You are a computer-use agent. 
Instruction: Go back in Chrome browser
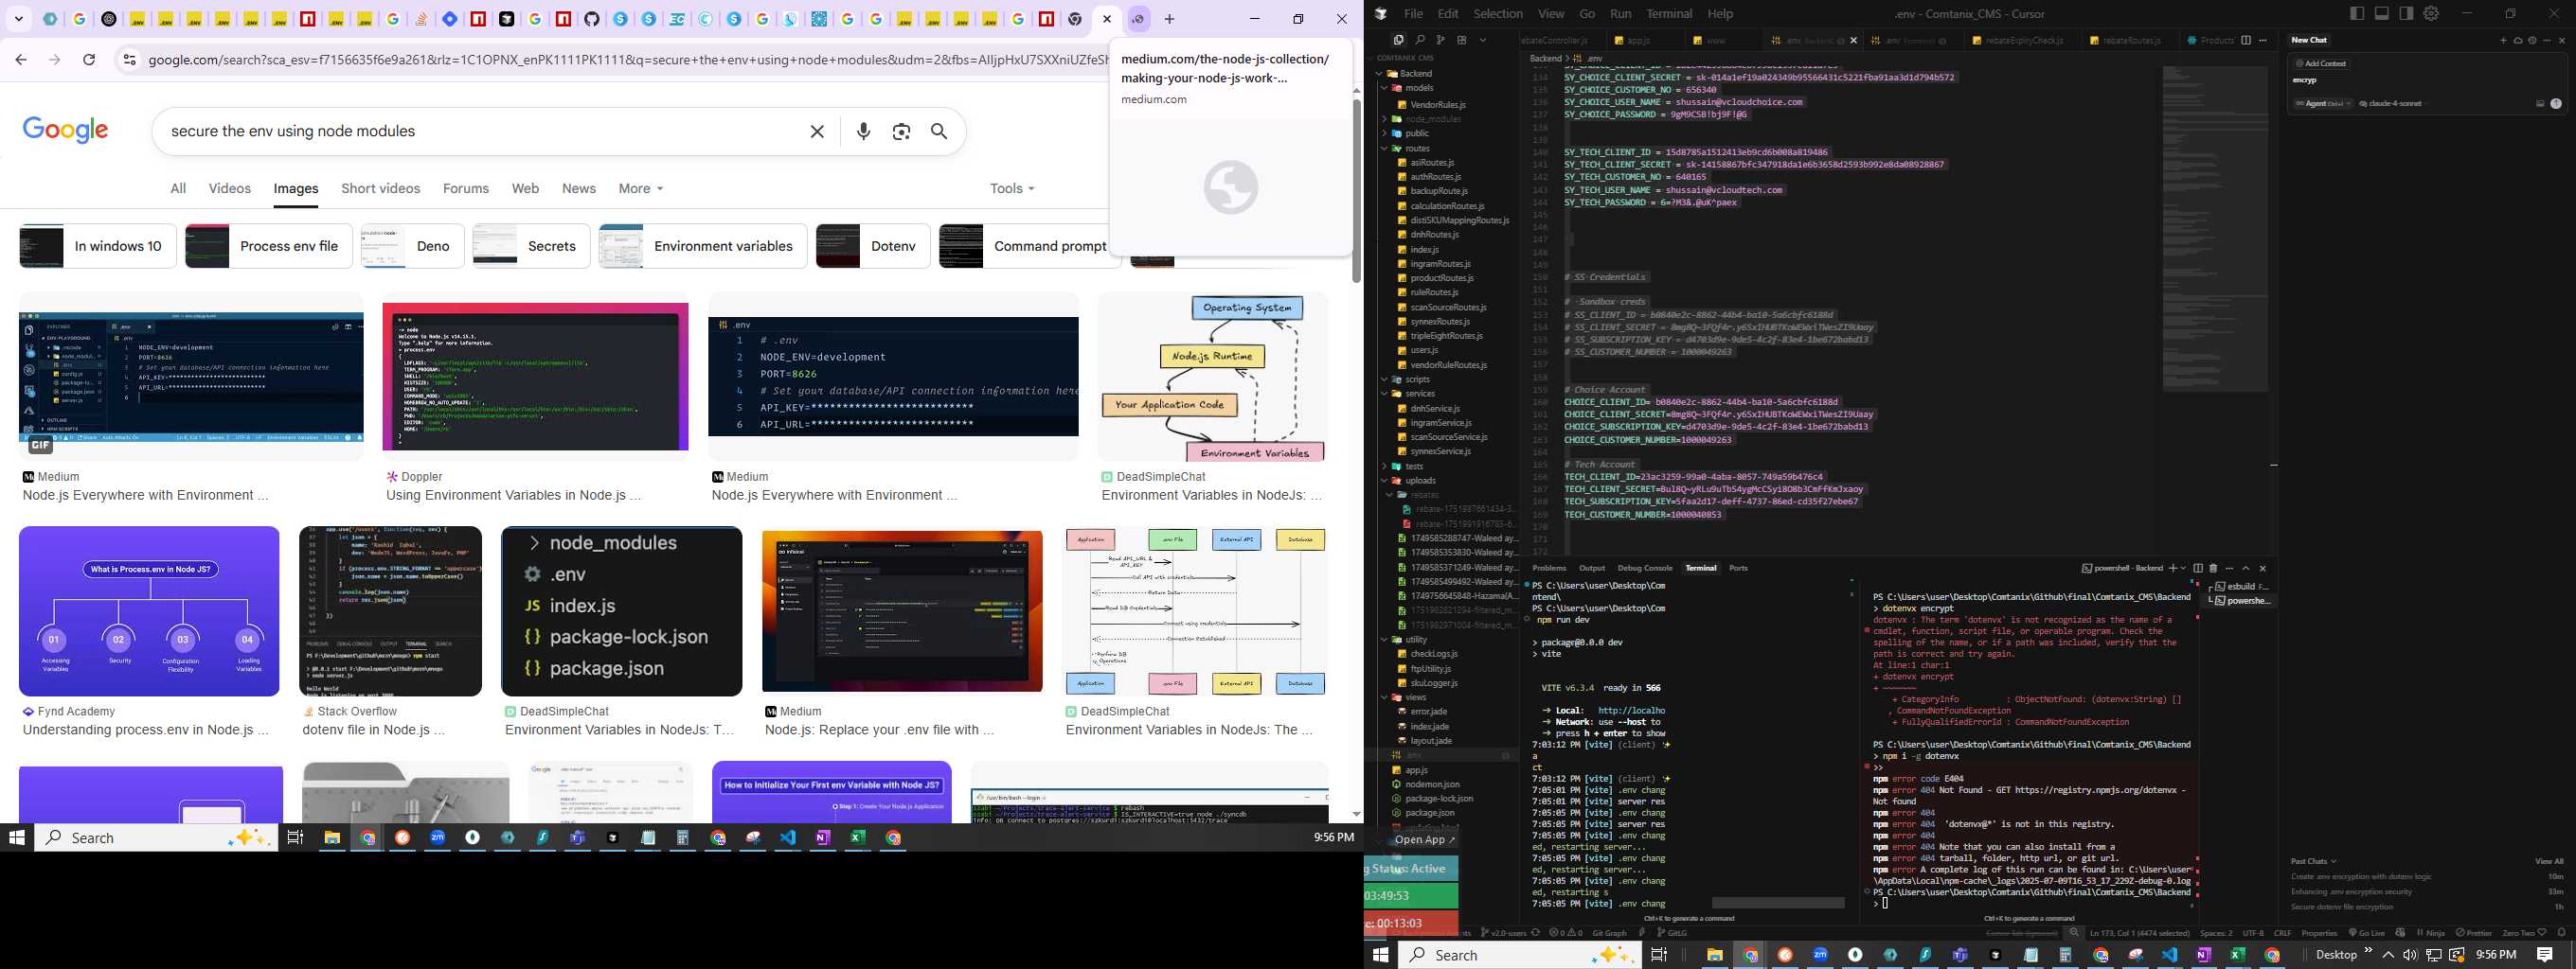21,60
